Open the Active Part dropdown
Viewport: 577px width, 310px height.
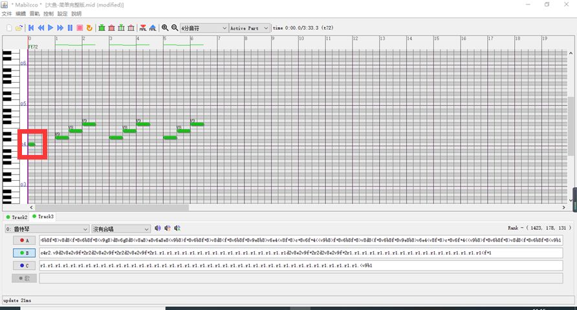click(x=249, y=28)
